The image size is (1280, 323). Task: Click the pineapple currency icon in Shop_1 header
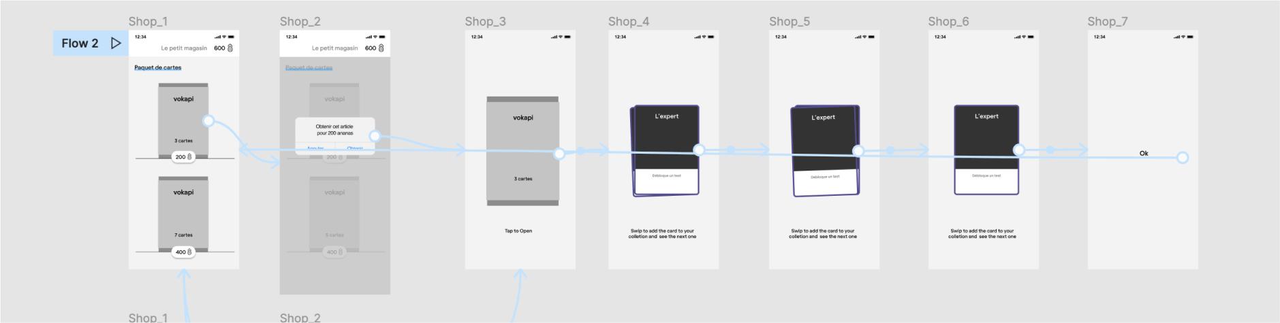230,48
